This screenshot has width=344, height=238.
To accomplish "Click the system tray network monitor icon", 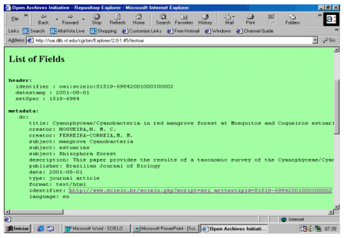I will click(318, 229).
